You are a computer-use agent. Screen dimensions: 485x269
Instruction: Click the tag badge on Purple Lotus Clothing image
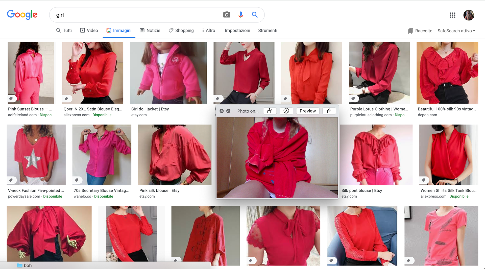pos(353,99)
